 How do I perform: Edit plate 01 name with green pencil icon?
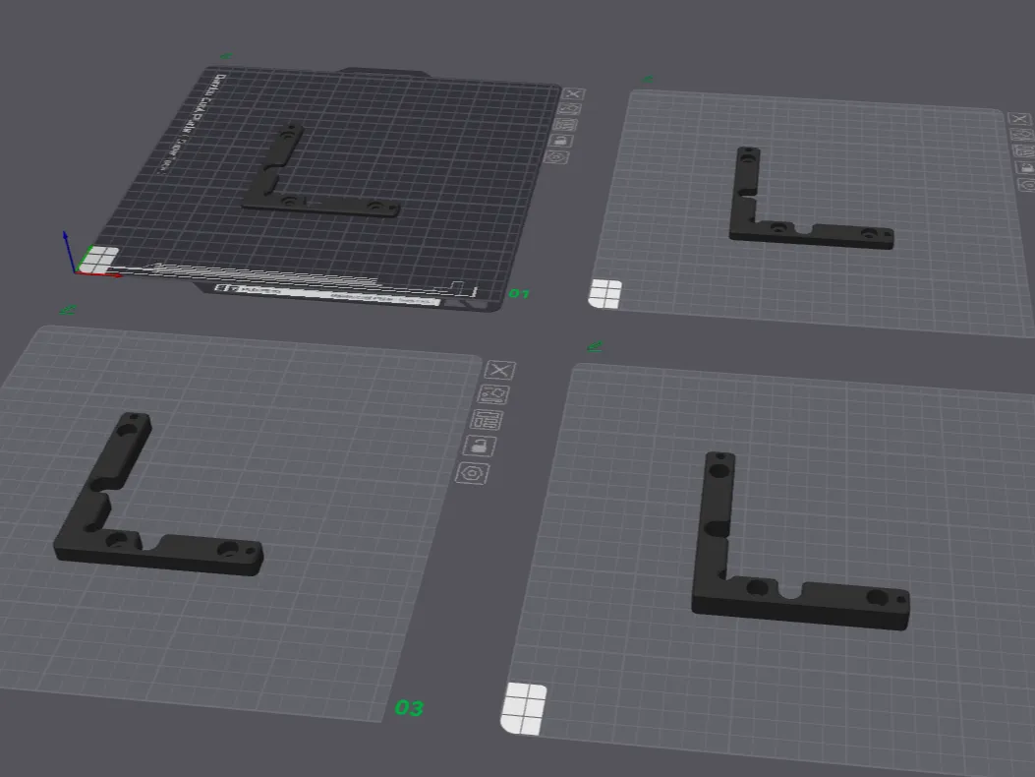coord(225,56)
